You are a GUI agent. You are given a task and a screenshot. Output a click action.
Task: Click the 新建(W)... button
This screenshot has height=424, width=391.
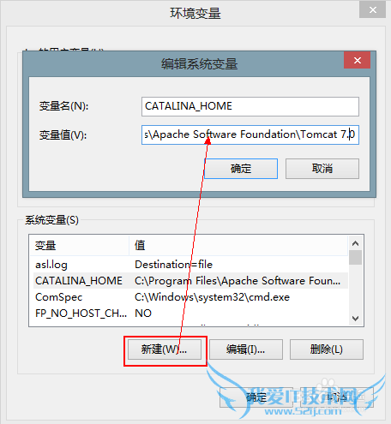[165, 349]
